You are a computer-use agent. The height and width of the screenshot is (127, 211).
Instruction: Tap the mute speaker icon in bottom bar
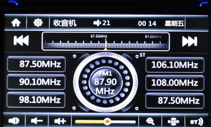(14, 121)
